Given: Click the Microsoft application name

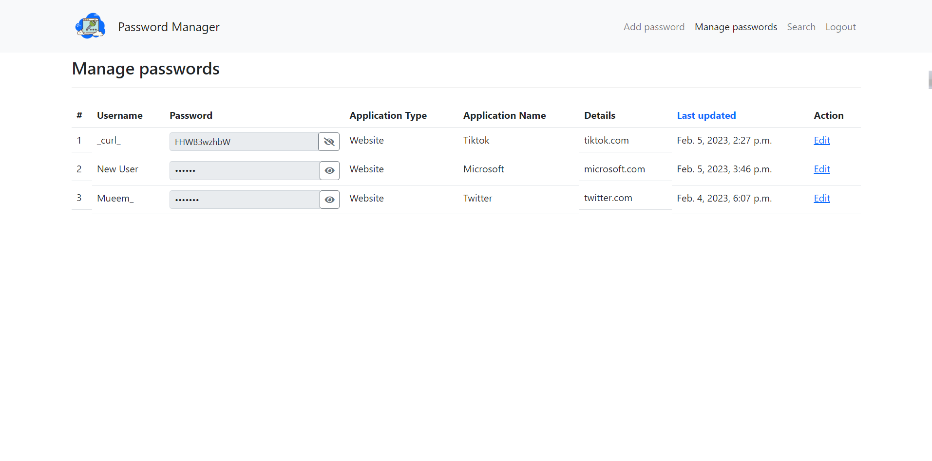Looking at the screenshot, I should 483,169.
